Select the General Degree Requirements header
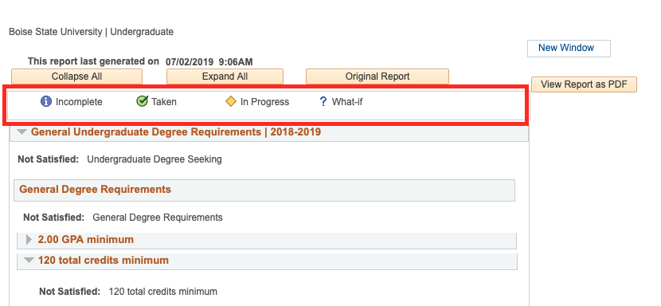This screenshot has width=661, height=306. click(264, 190)
